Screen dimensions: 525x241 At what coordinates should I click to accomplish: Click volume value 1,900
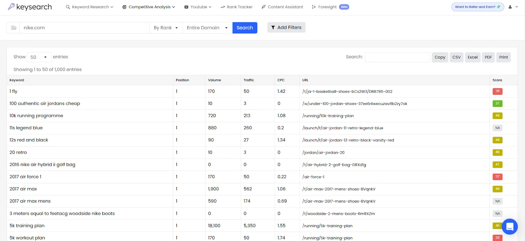coord(214,189)
